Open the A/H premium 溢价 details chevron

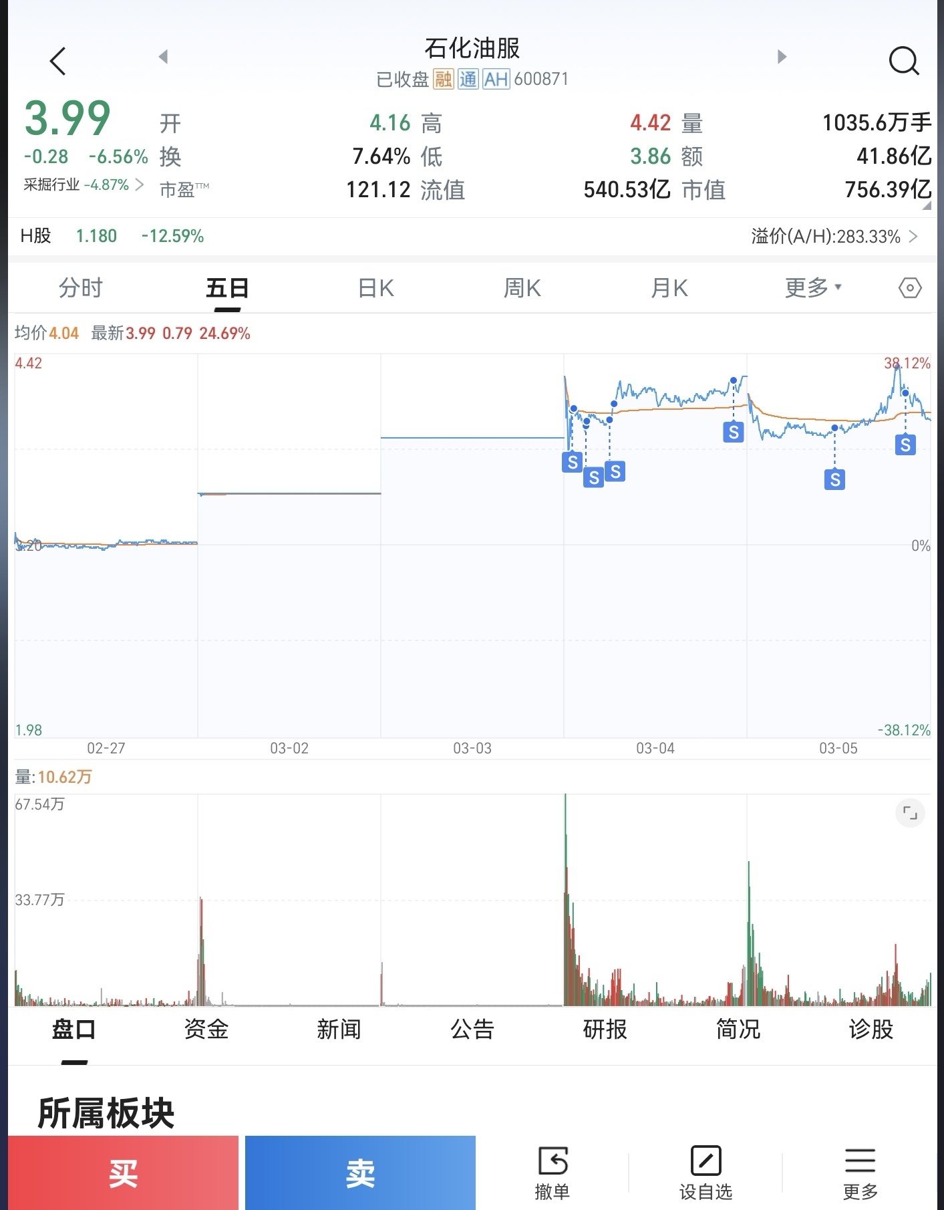[913, 237]
